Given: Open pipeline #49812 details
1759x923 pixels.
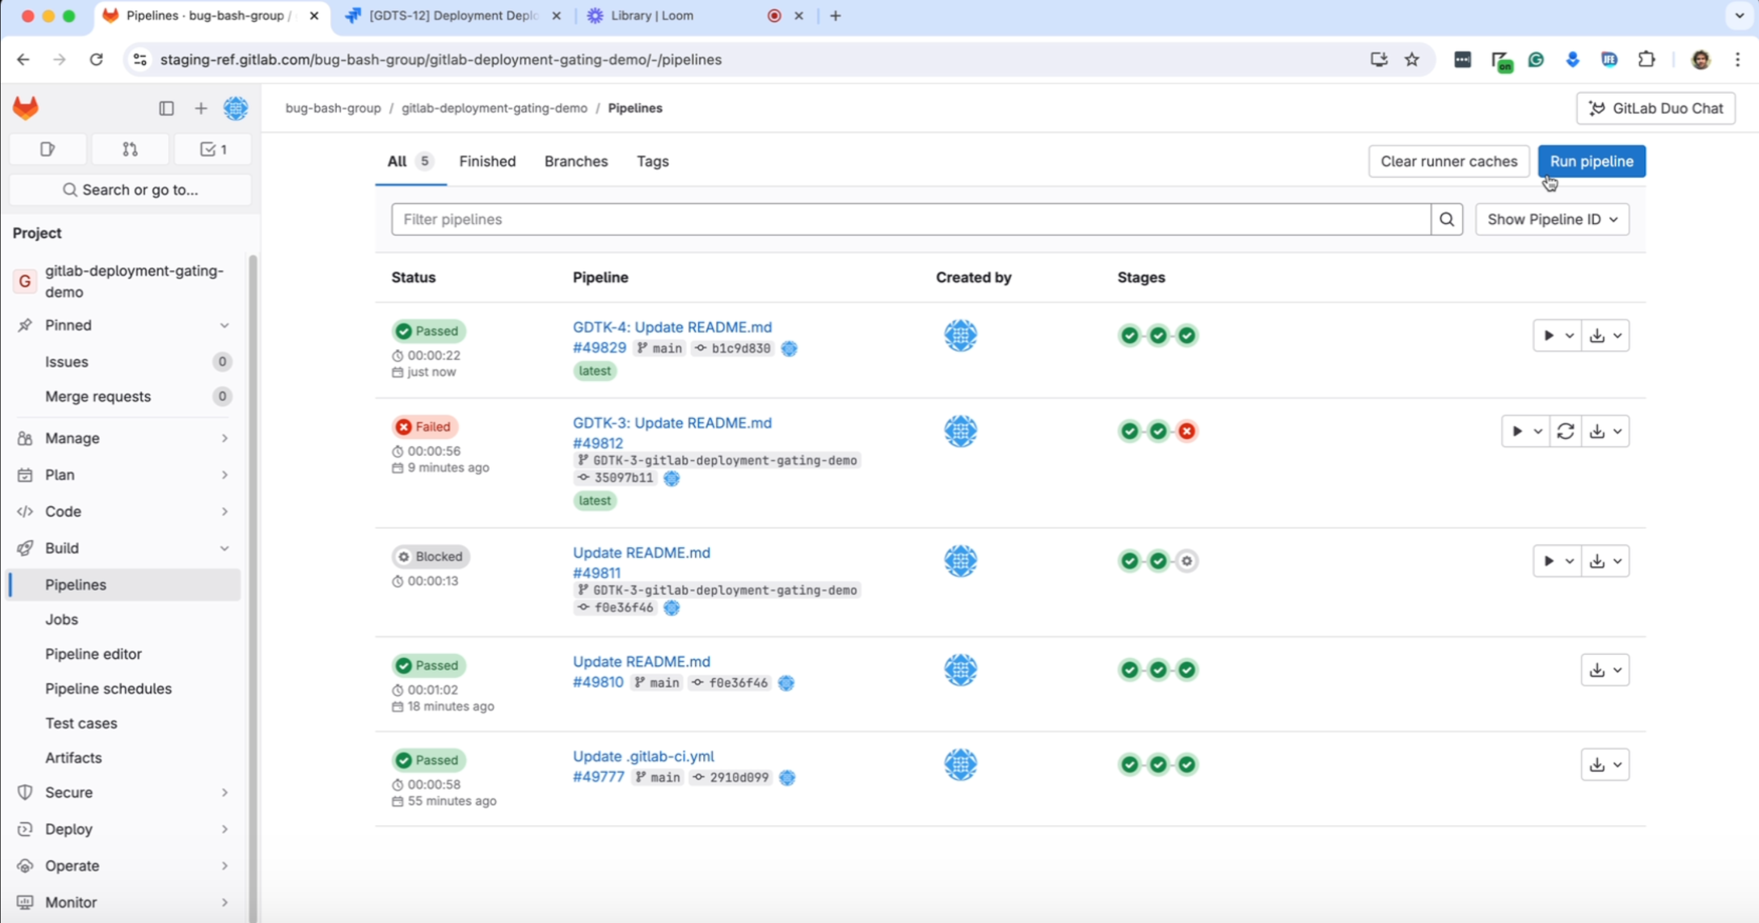Looking at the screenshot, I should coord(598,442).
